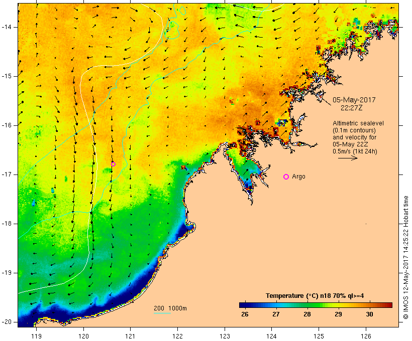412x341 pixels.
Task: Click the '05-May 22Z' legend text
Action: pyautogui.click(x=350, y=144)
